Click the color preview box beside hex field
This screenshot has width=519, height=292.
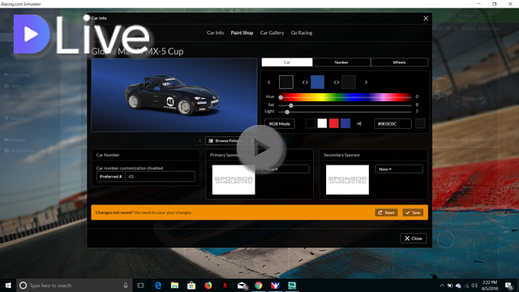point(420,124)
